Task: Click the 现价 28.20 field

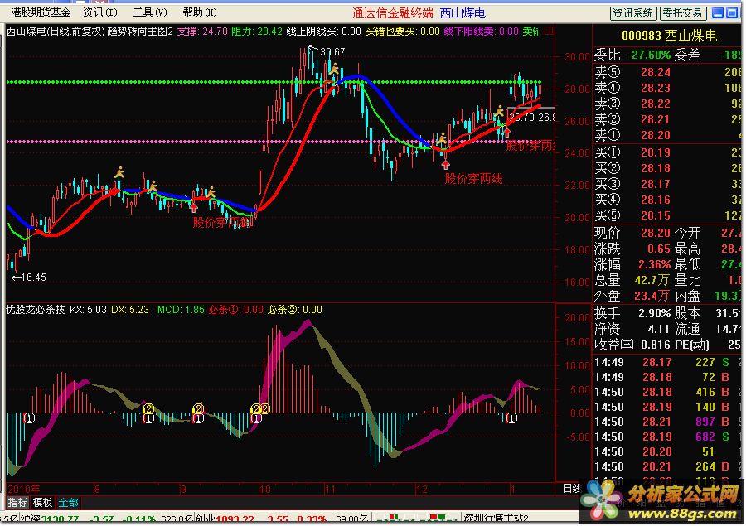Action: click(632, 233)
